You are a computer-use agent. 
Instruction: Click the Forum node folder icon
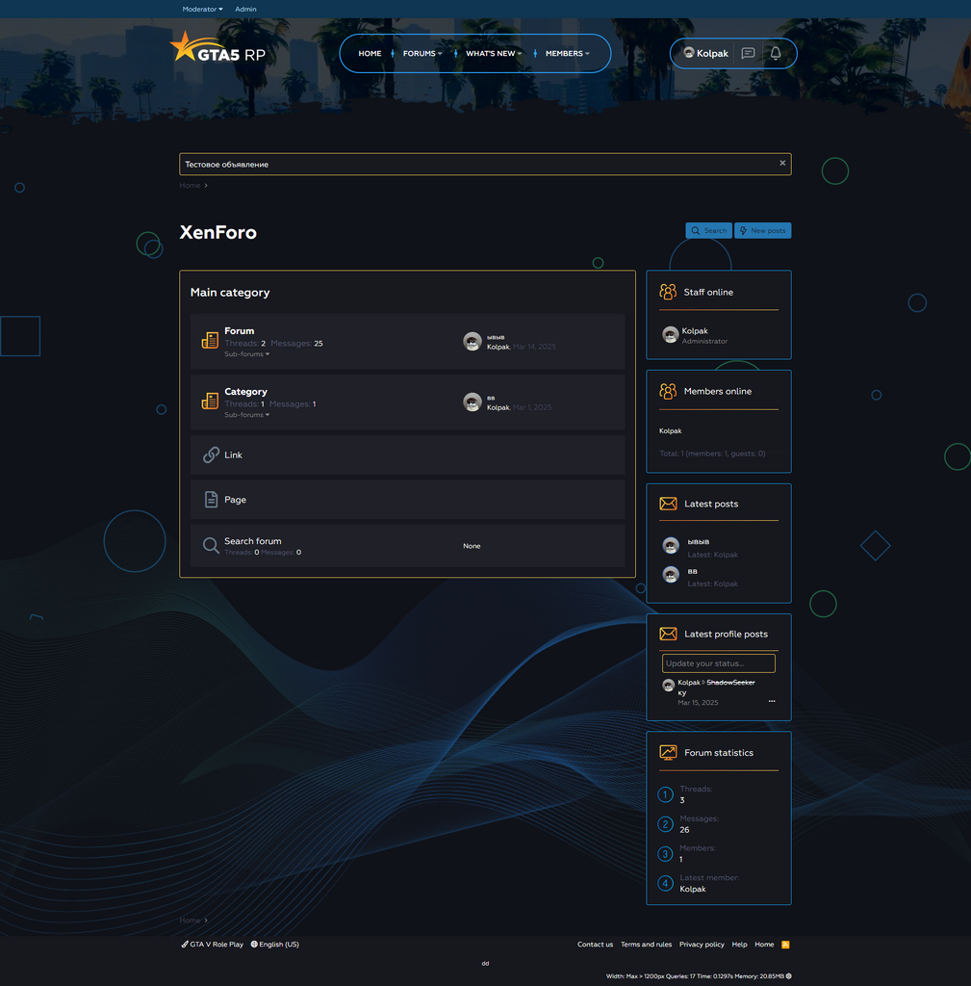pos(210,341)
